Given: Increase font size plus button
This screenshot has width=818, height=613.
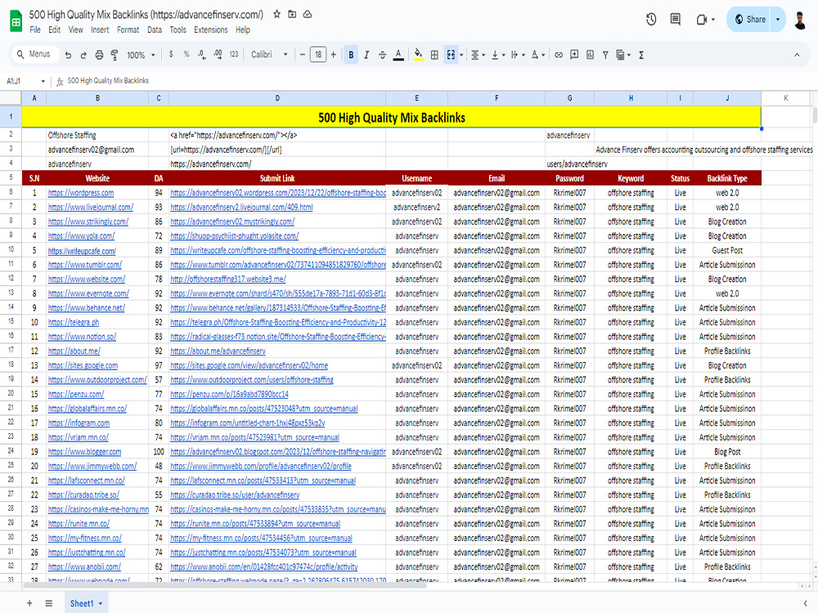Looking at the screenshot, I should tap(334, 54).
